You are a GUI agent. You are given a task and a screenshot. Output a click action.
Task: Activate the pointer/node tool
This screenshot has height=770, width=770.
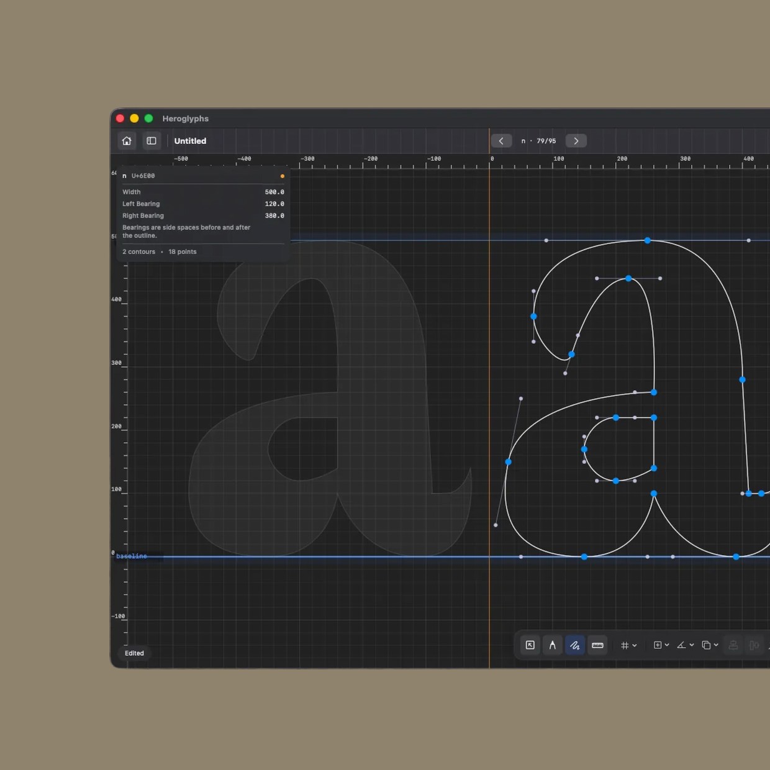tap(552, 645)
